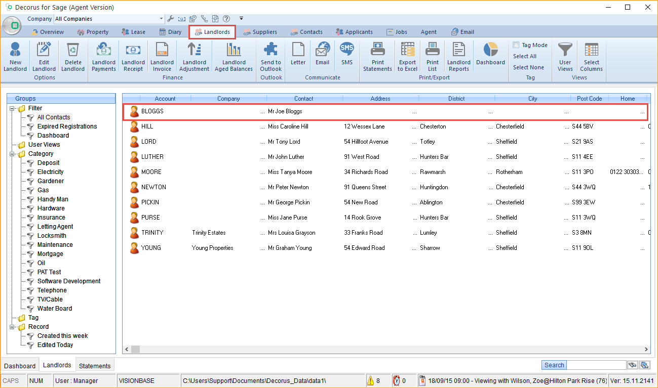Create a New Landlord
This screenshot has width=658, height=388.
point(15,57)
